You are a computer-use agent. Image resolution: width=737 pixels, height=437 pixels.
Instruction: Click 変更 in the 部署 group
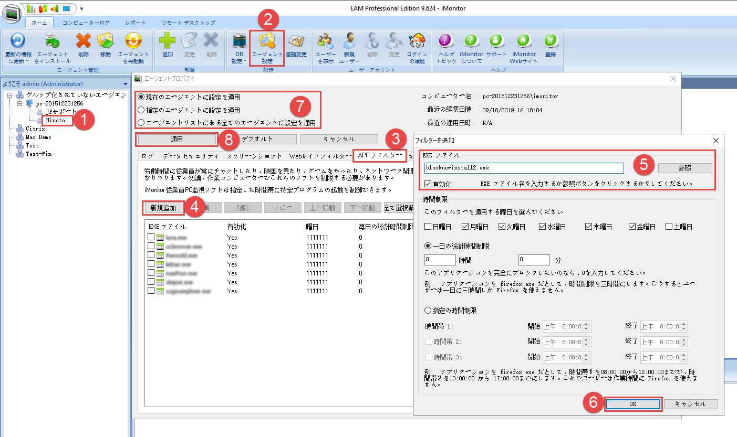[189, 41]
